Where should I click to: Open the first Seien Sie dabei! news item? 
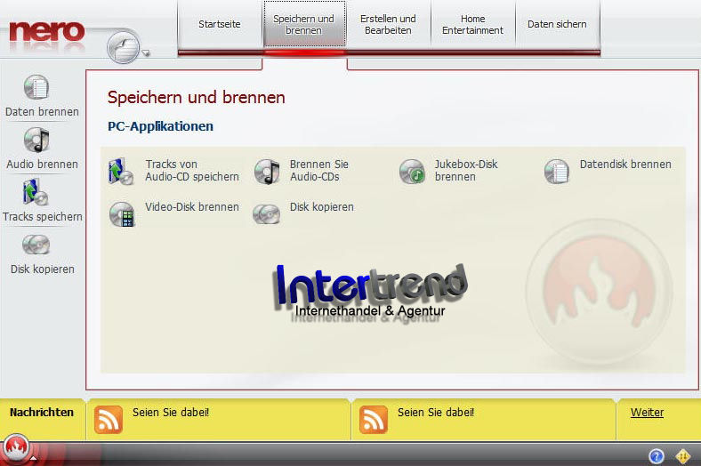[171, 412]
